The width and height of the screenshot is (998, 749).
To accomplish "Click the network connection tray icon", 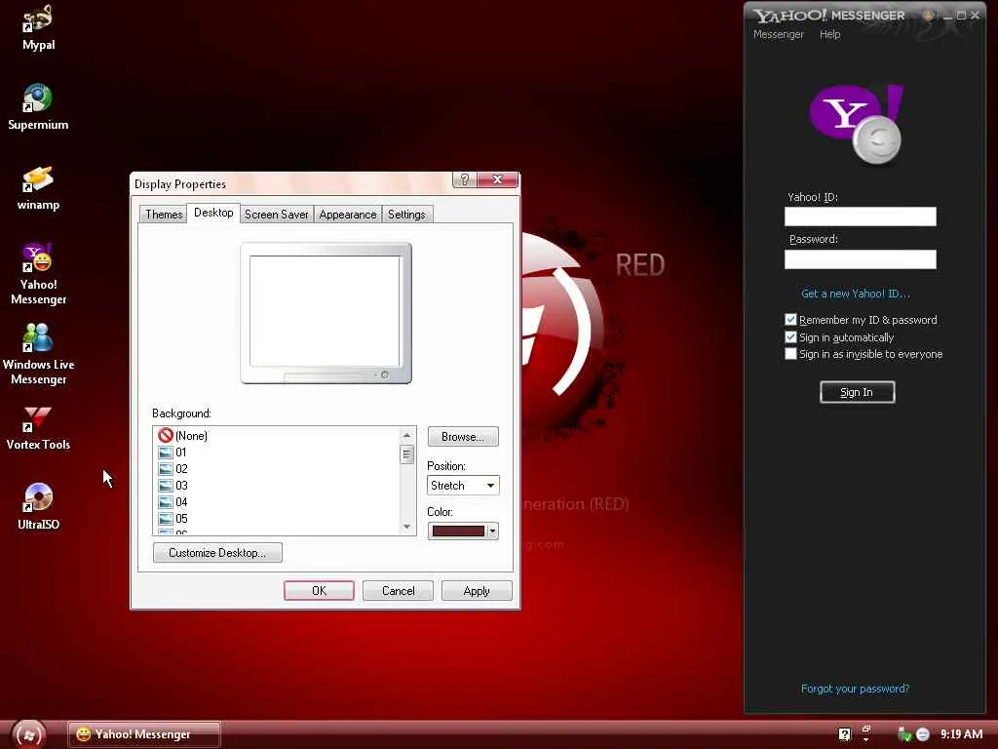I will (903, 734).
